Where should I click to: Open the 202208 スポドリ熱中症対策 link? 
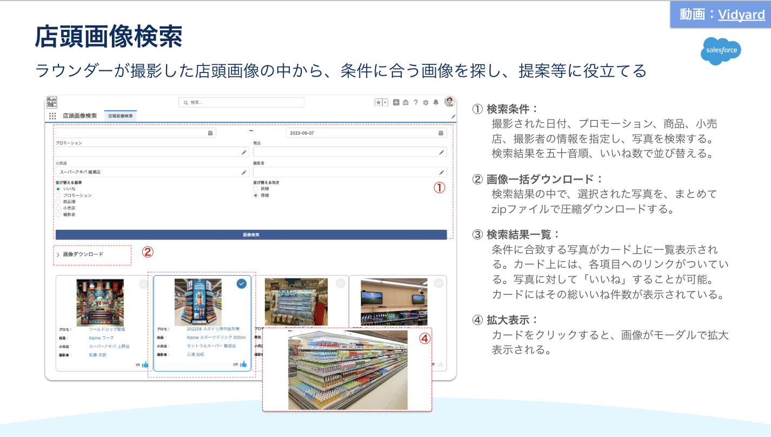(x=213, y=329)
